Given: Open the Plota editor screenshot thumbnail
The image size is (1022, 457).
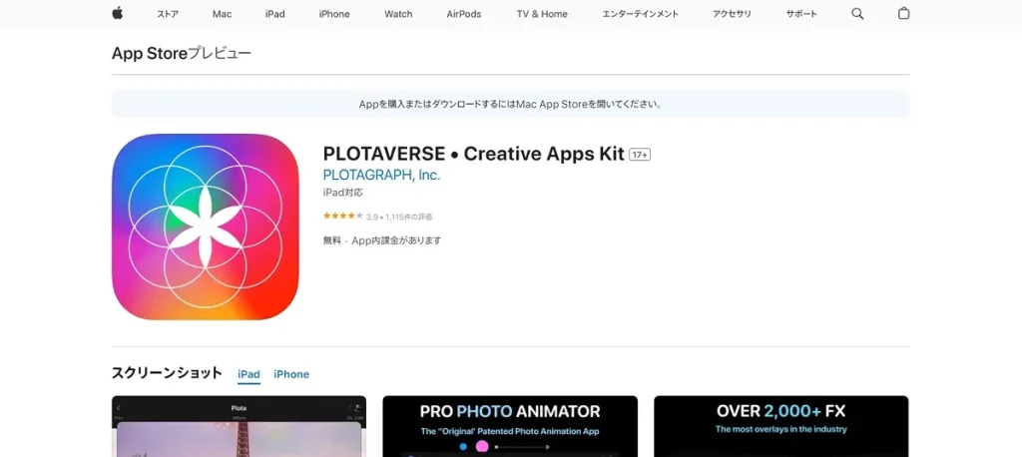Looking at the screenshot, I should click(240, 426).
